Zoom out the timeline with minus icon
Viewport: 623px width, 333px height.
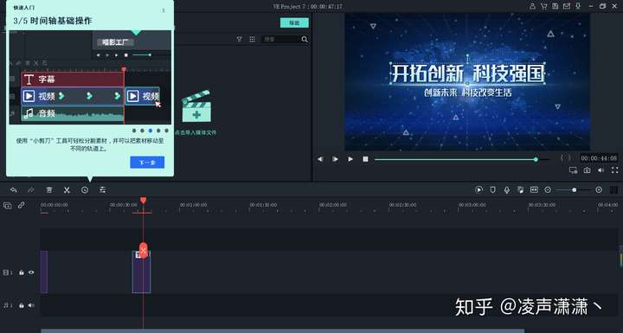tap(548, 190)
